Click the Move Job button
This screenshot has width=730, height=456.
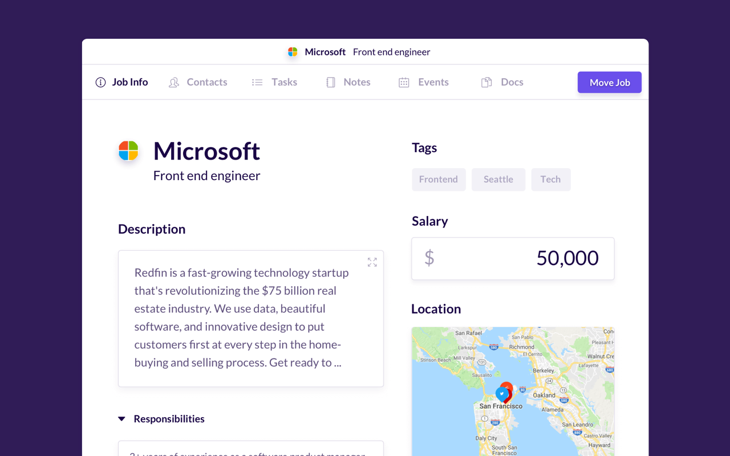tap(610, 82)
